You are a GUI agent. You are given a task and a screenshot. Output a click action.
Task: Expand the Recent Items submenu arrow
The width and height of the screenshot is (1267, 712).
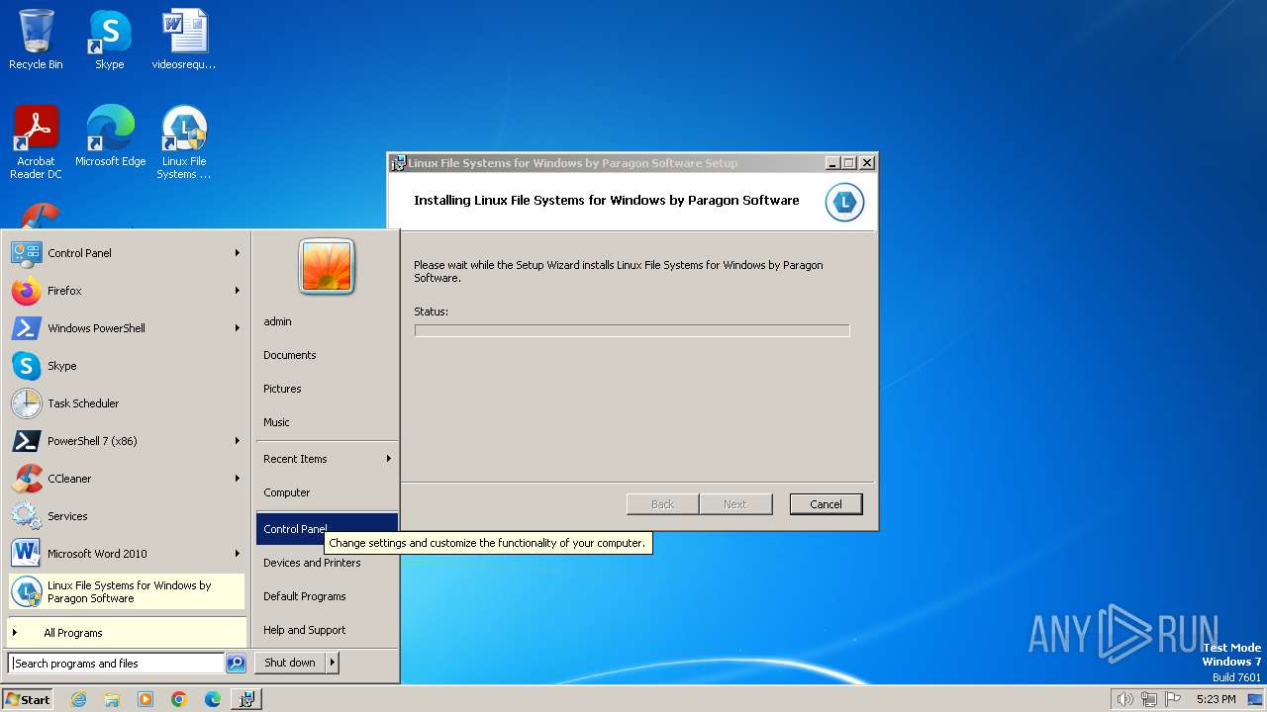389,459
